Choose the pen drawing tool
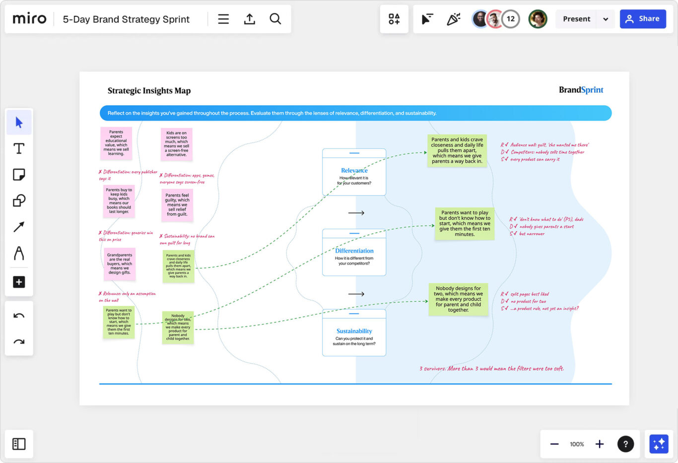678x463 pixels. [19, 253]
